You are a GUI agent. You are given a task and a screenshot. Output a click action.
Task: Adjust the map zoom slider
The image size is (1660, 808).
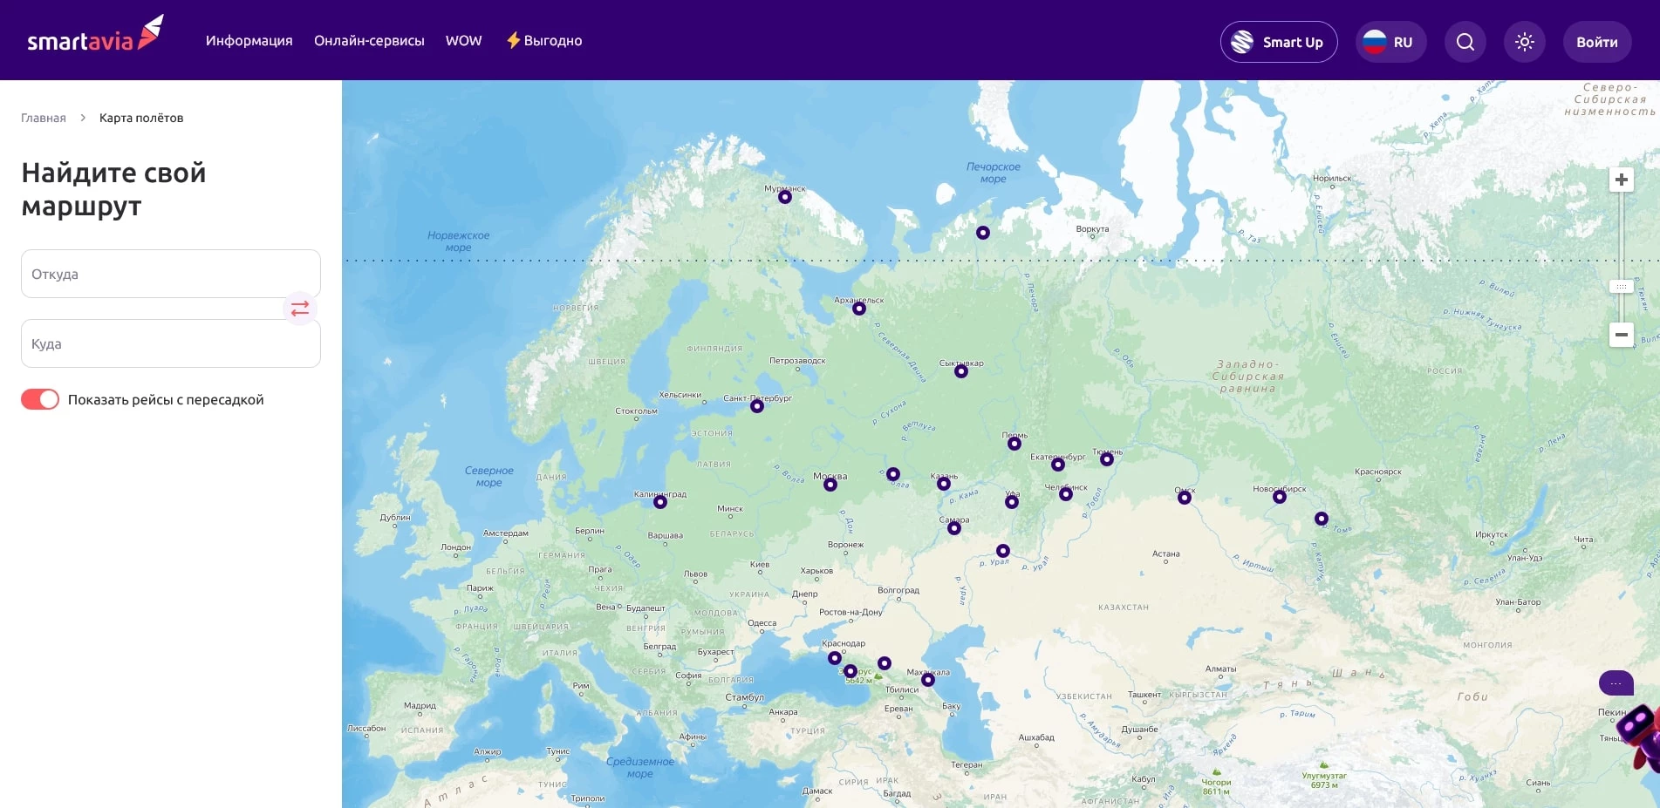1621,286
